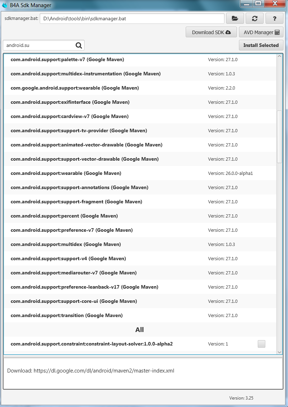Click scrollbar down arrow of package list
This screenshot has width=288, height=407.
pyautogui.click(x=279, y=352)
